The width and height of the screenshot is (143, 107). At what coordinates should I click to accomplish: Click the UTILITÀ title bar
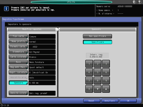(x=71, y=2)
